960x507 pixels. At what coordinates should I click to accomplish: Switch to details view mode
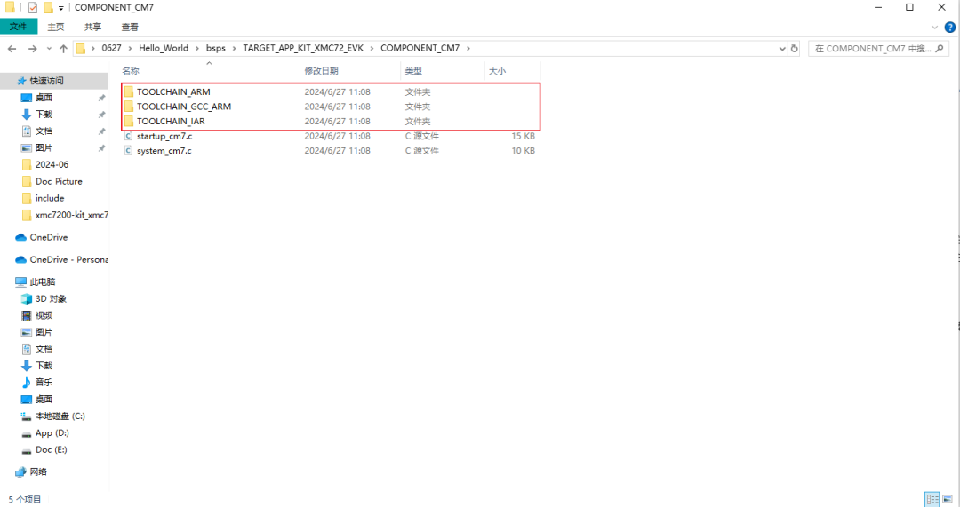click(932, 499)
